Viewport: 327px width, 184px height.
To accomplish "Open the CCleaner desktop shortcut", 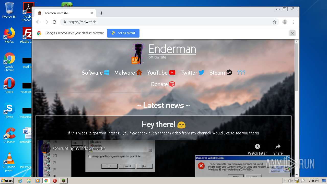I will 9,135.
